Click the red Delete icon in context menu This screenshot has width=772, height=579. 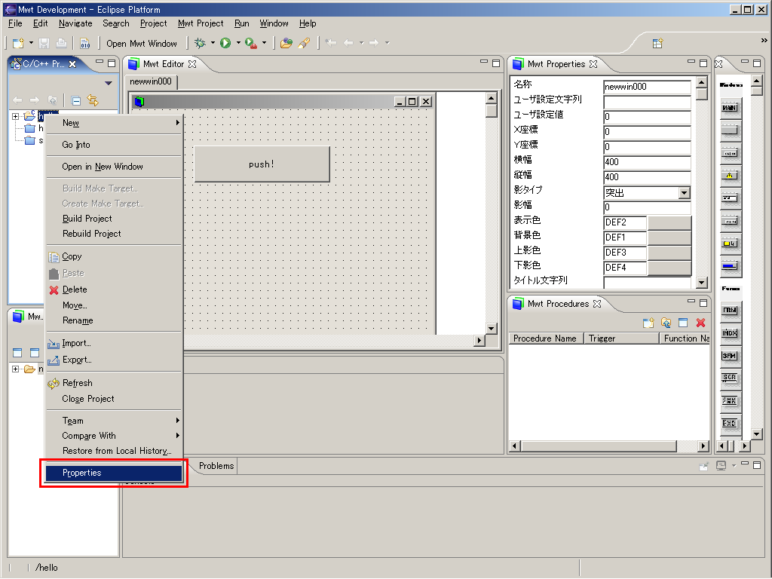(x=54, y=290)
